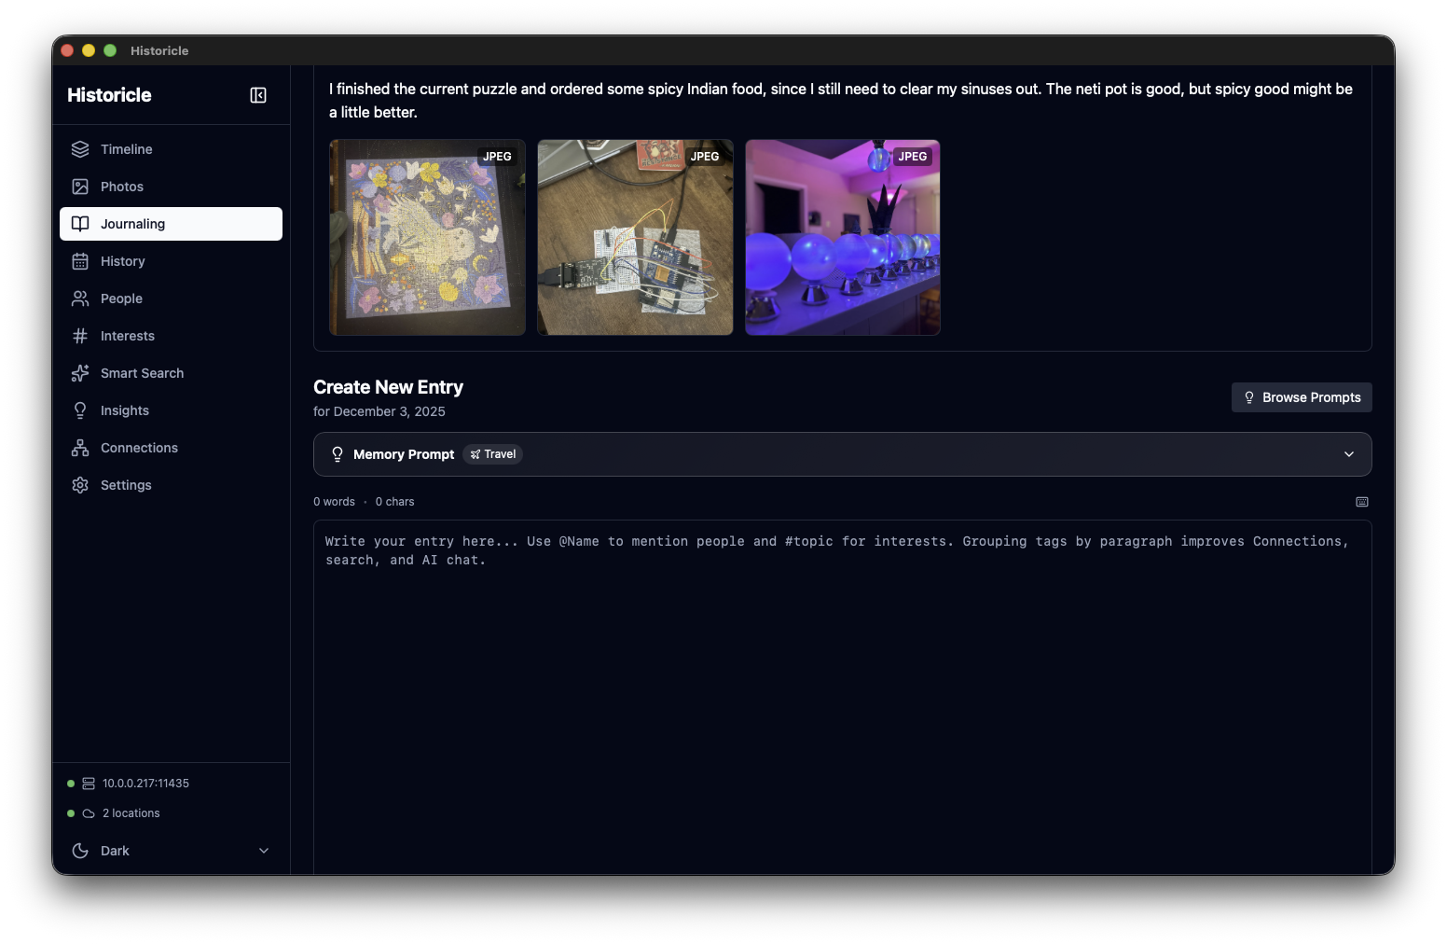Expand the Memory Prompt chevron
1447x944 pixels.
pyautogui.click(x=1348, y=454)
